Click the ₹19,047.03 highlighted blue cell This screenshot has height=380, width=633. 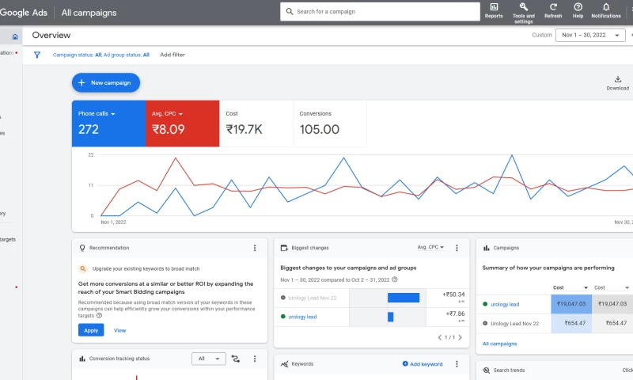(x=571, y=304)
